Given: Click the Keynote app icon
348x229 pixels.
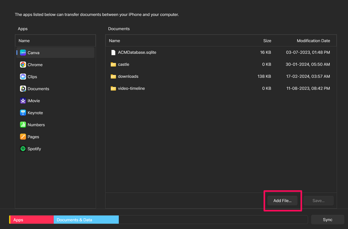Looking at the screenshot, I should coord(23,113).
